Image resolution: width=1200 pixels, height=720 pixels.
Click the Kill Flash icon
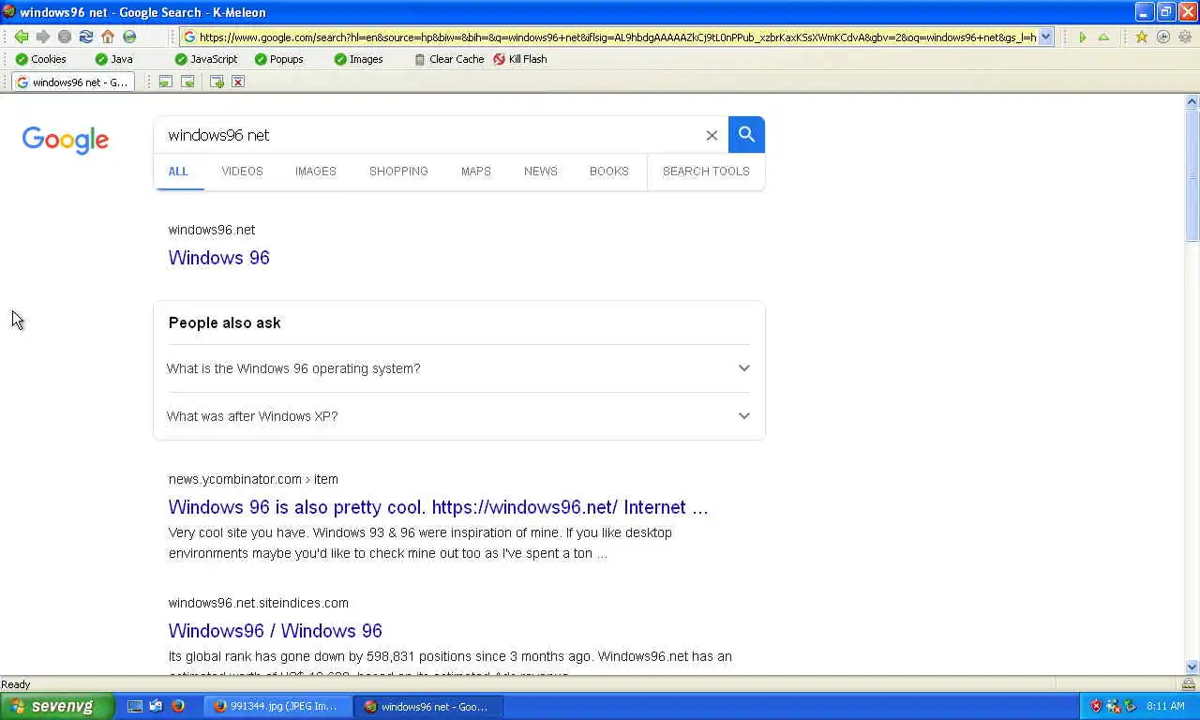[x=499, y=59]
